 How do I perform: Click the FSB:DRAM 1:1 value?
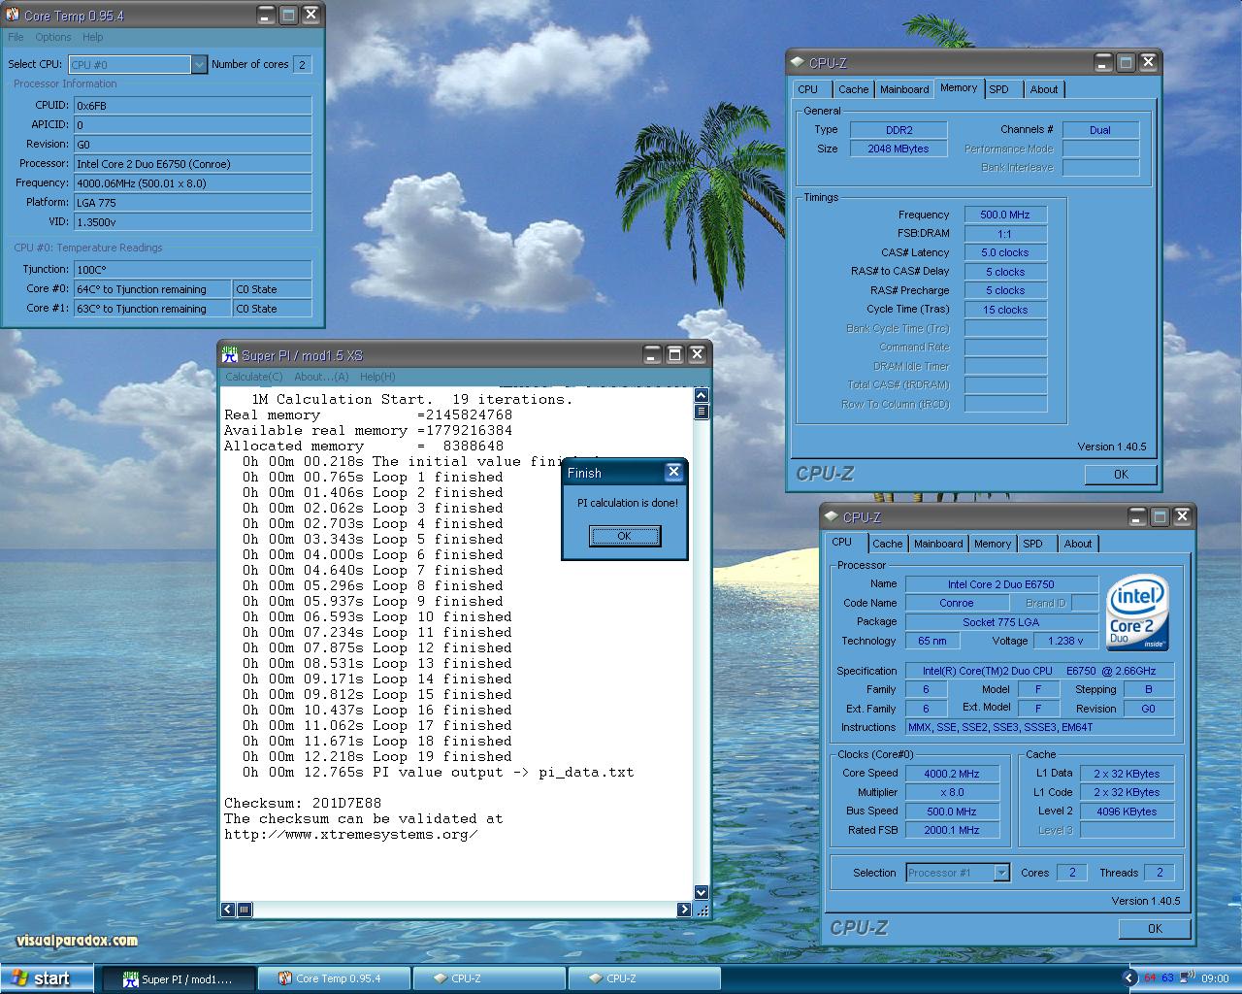click(x=1005, y=234)
